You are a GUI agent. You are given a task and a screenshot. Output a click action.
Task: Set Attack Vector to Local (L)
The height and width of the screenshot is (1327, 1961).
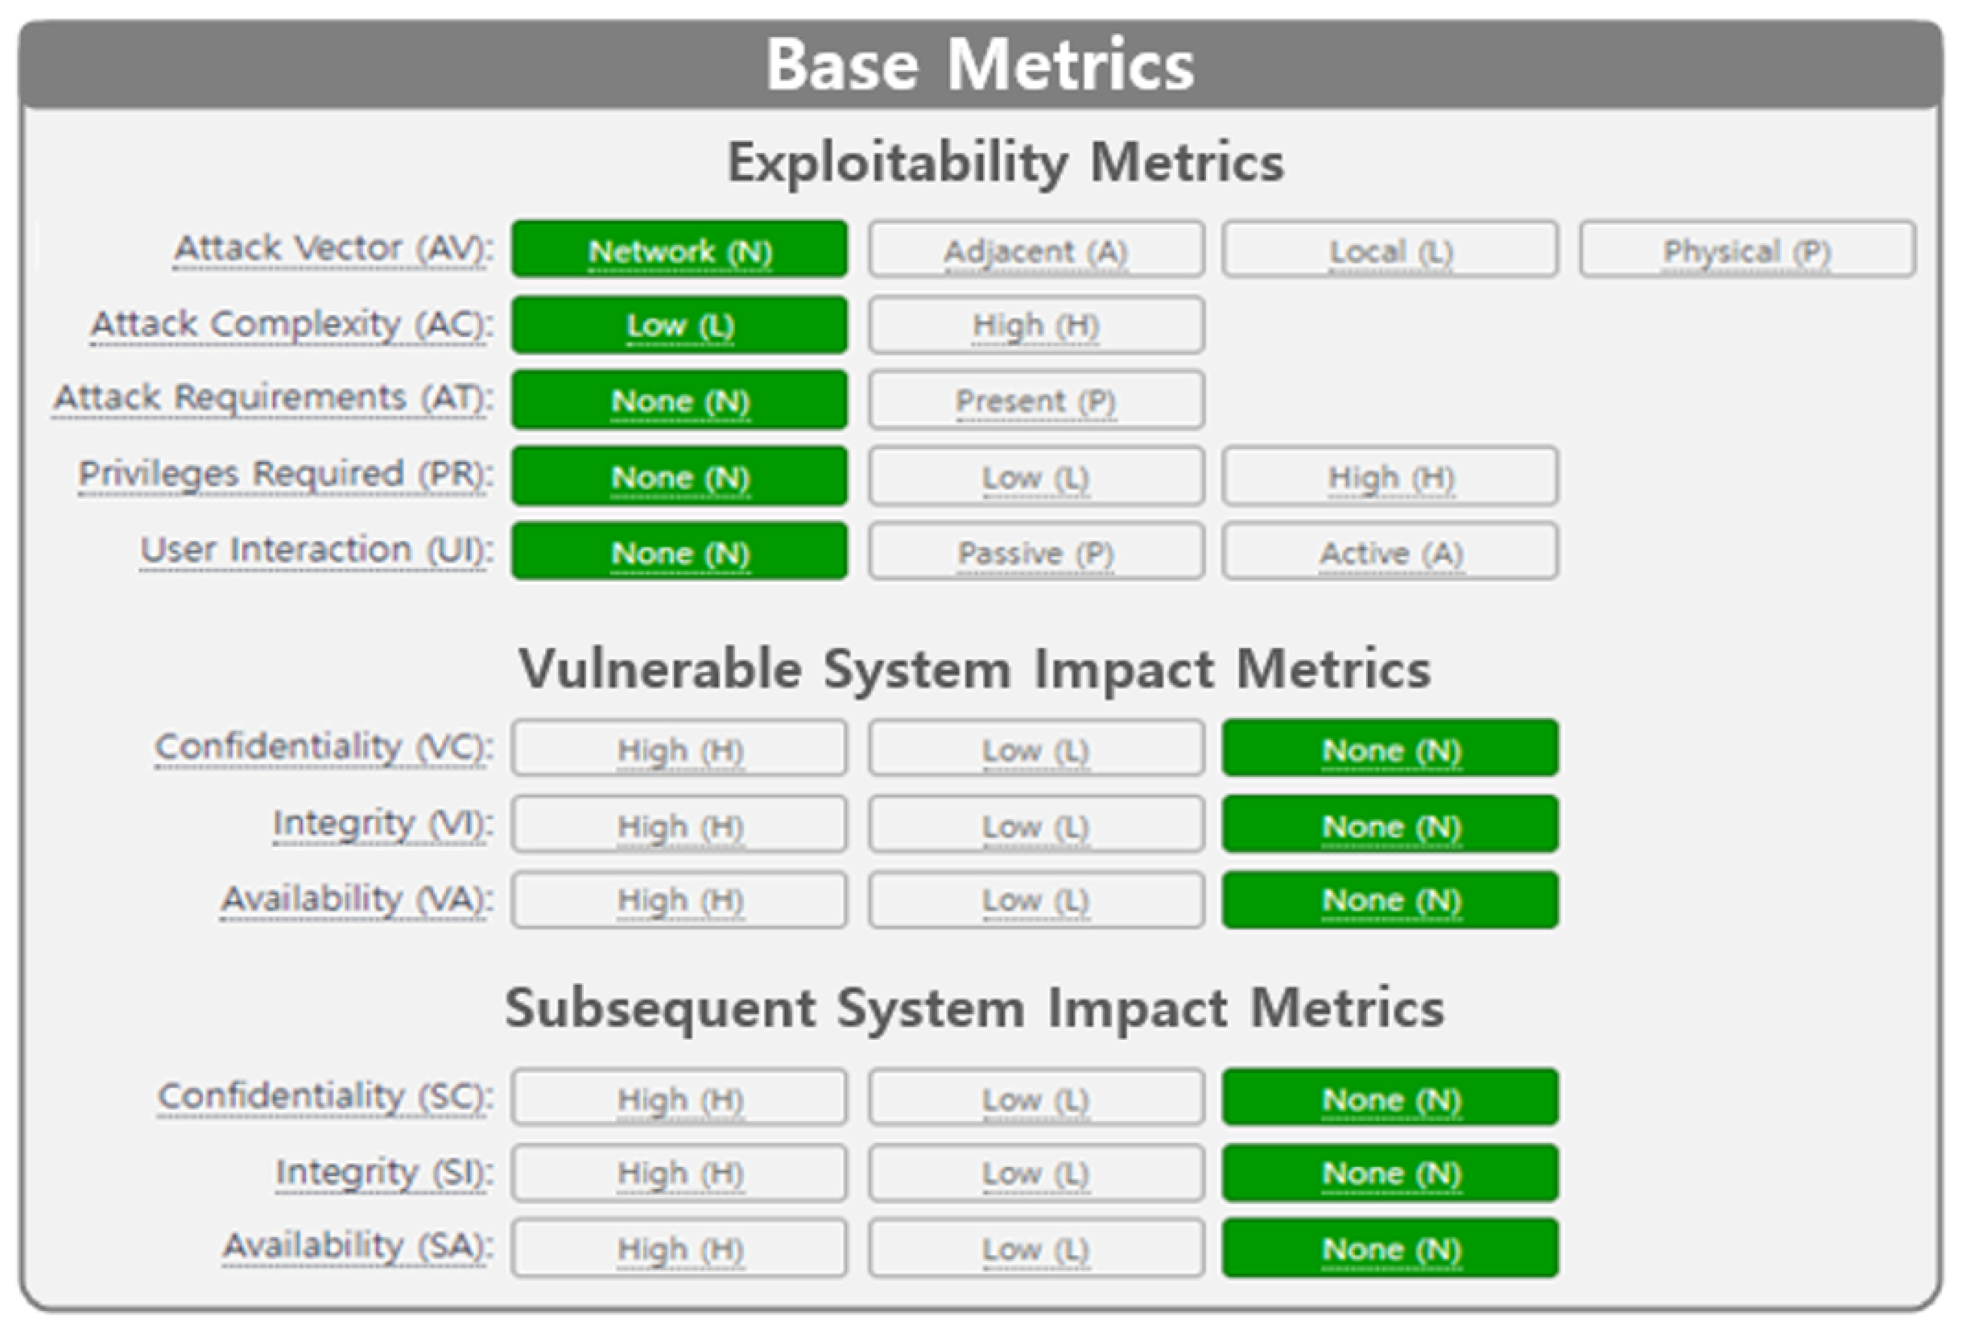click(x=1390, y=250)
